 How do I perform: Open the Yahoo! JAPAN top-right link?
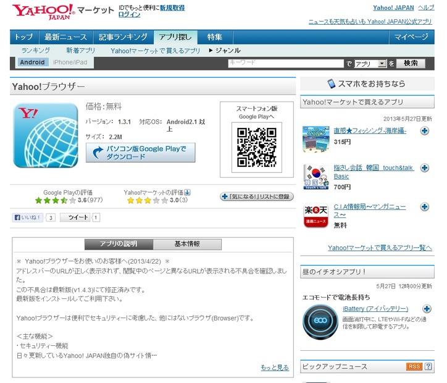click(393, 8)
